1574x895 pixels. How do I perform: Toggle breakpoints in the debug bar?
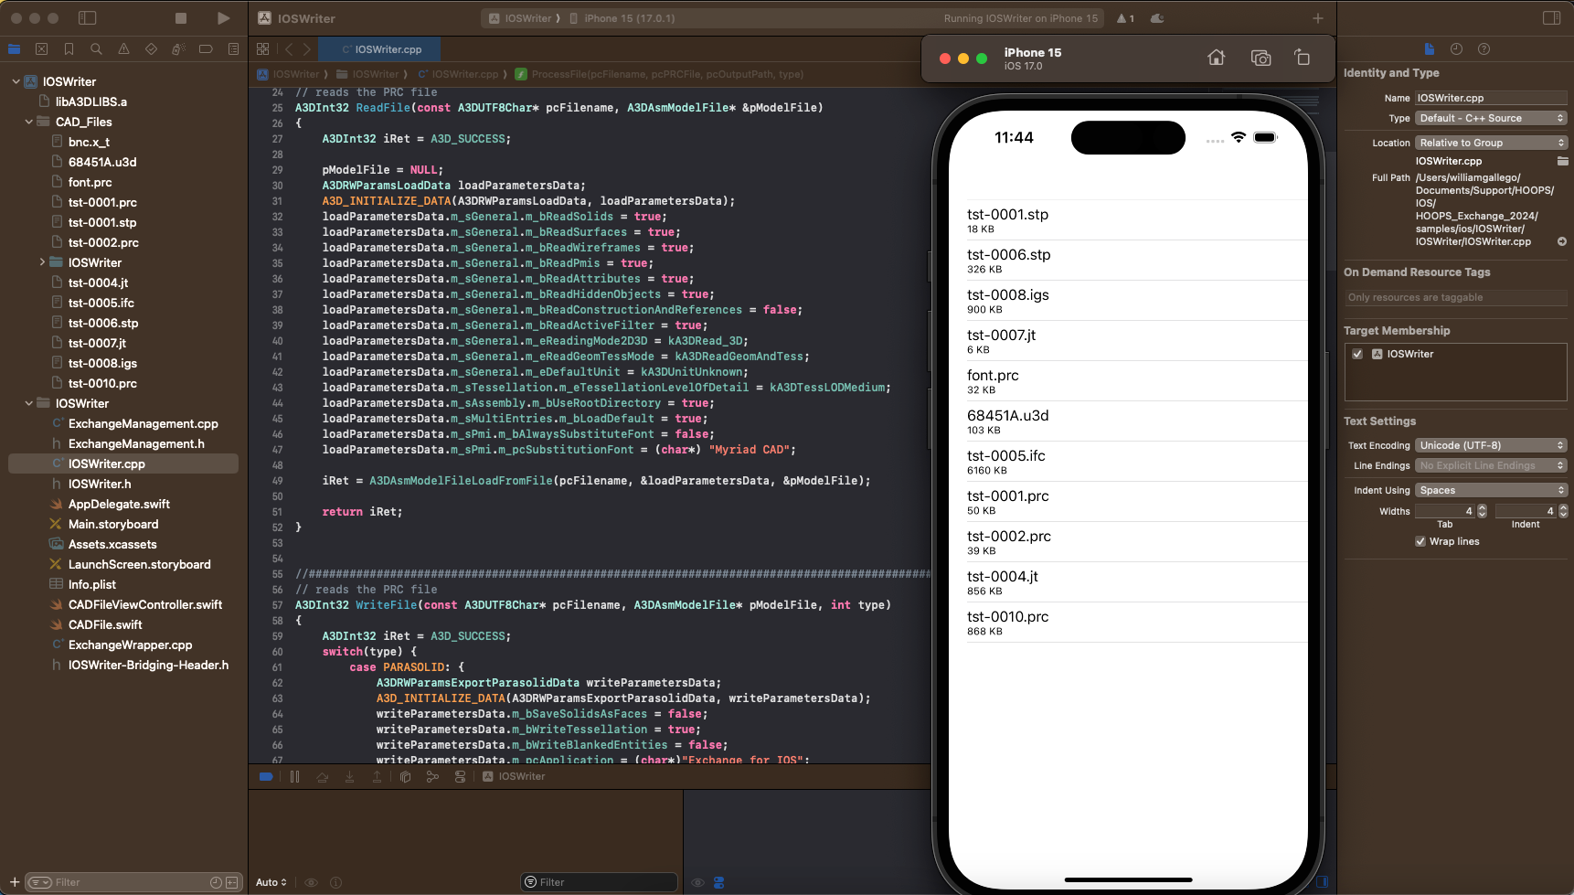[x=266, y=776]
